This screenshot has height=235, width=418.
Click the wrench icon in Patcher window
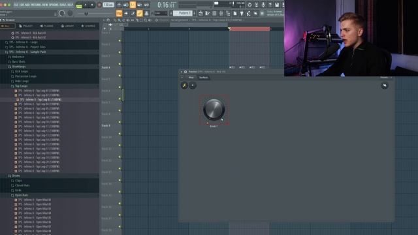[x=184, y=86]
